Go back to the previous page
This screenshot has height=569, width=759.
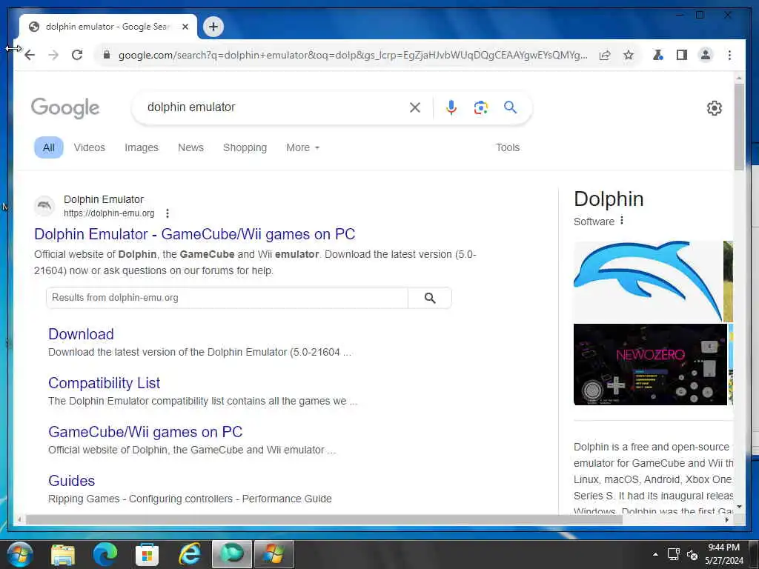coord(30,55)
